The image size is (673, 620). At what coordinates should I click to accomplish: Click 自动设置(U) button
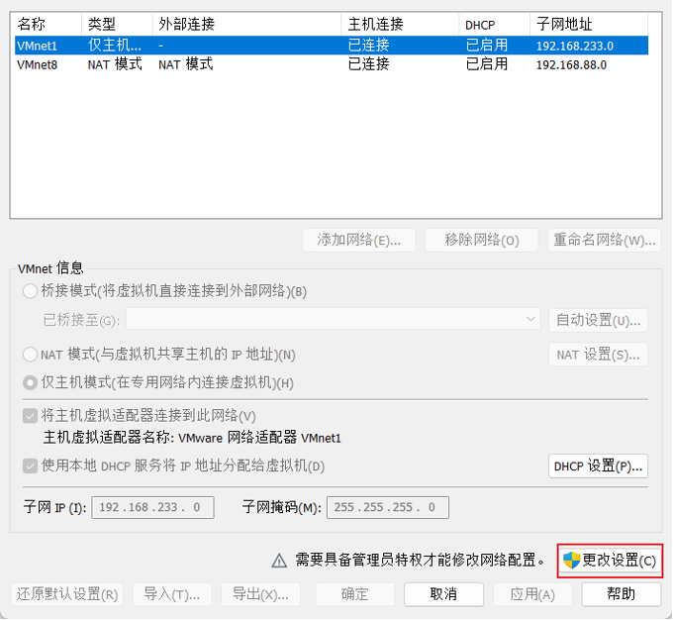(x=598, y=320)
